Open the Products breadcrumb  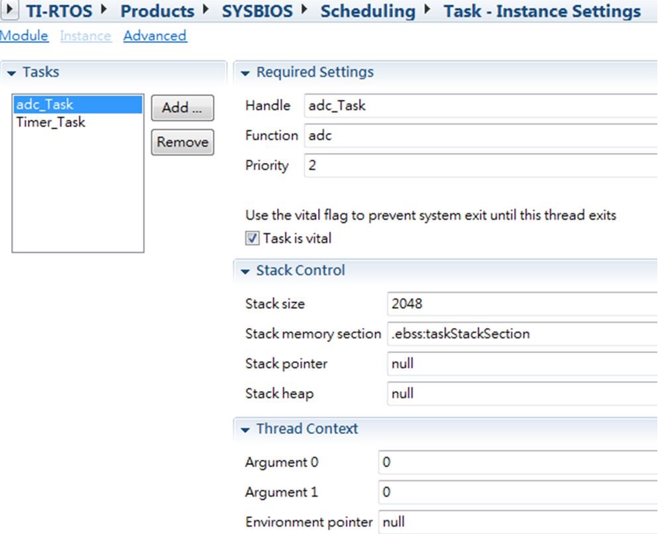pos(158,11)
